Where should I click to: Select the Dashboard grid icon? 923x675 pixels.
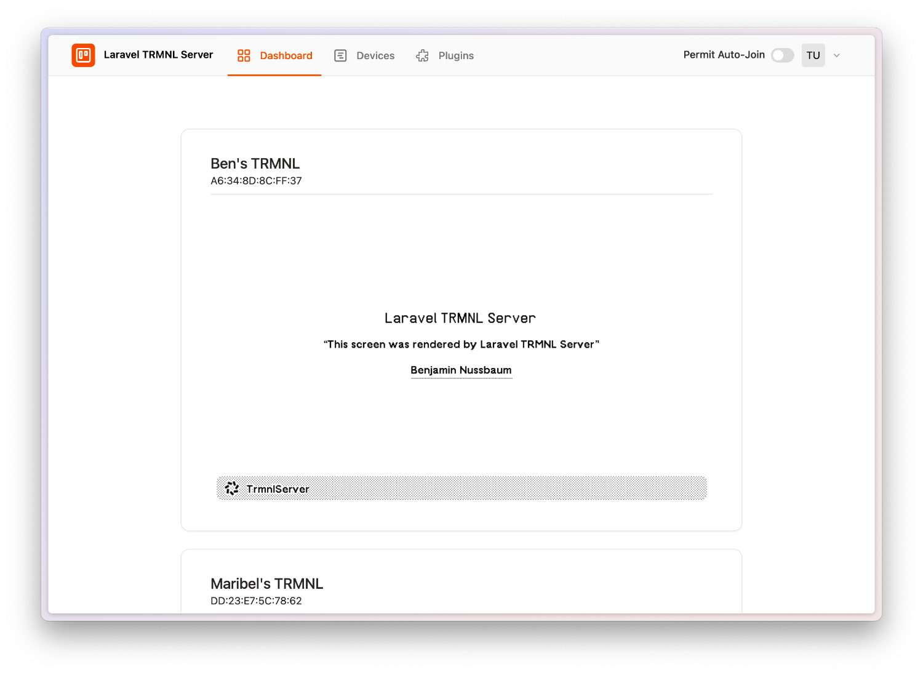[x=243, y=55]
